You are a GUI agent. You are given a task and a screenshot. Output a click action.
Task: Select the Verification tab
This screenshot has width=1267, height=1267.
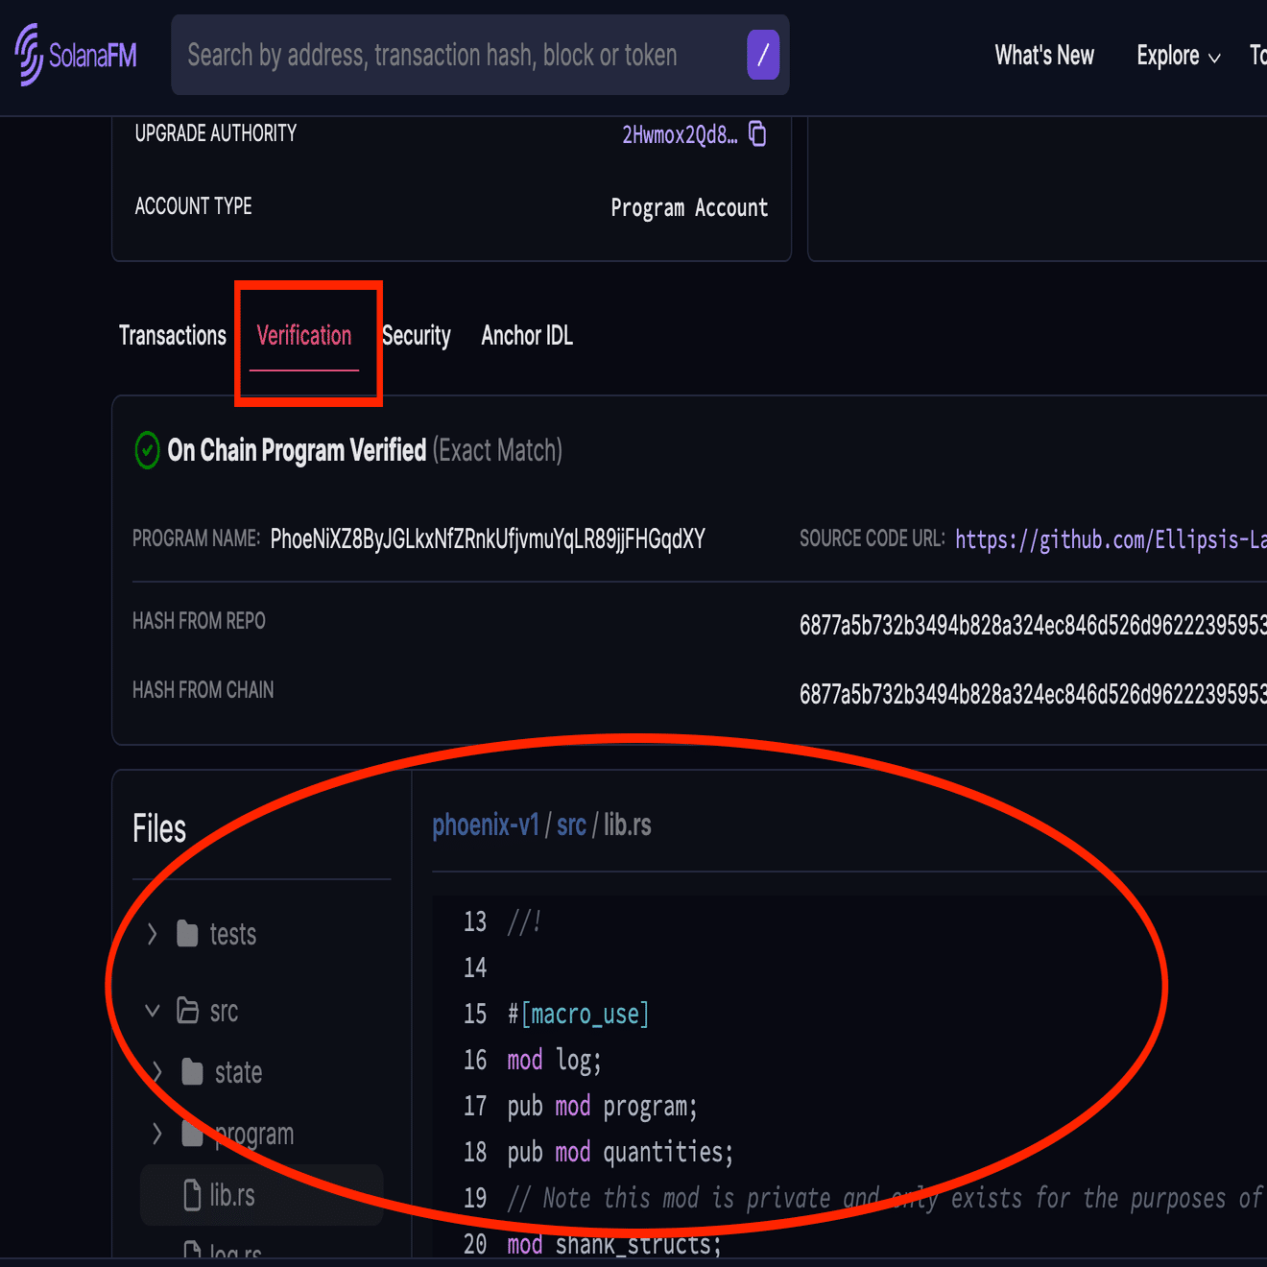[x=304, y=336]
